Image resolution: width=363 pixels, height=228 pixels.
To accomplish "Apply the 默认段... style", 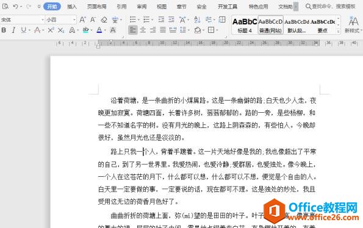I will (x=297, y=25).
